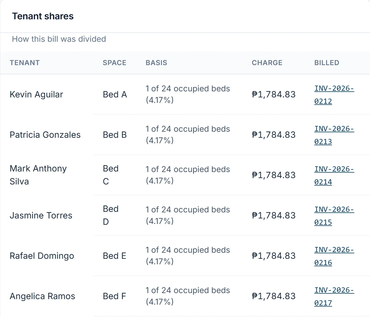Click charge amount in Angelica Ramos row
Image resolution: width=370 pixels, height=317 pixels.
(274, 296)
